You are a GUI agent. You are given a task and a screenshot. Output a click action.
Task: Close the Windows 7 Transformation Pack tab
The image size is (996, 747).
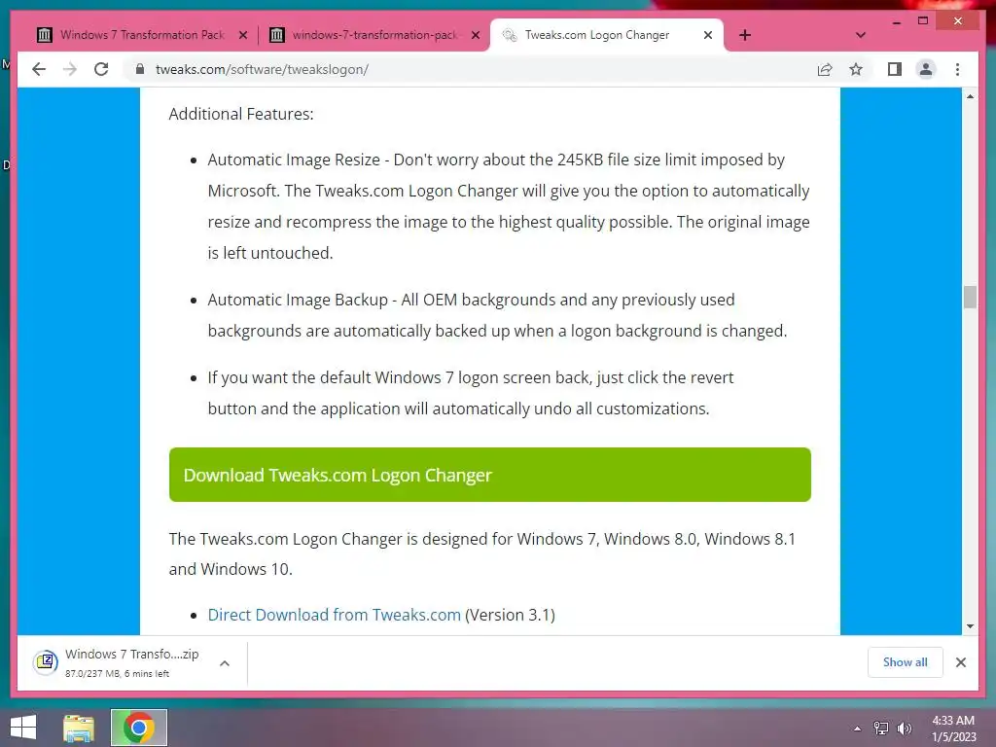[x=242, y=35]
